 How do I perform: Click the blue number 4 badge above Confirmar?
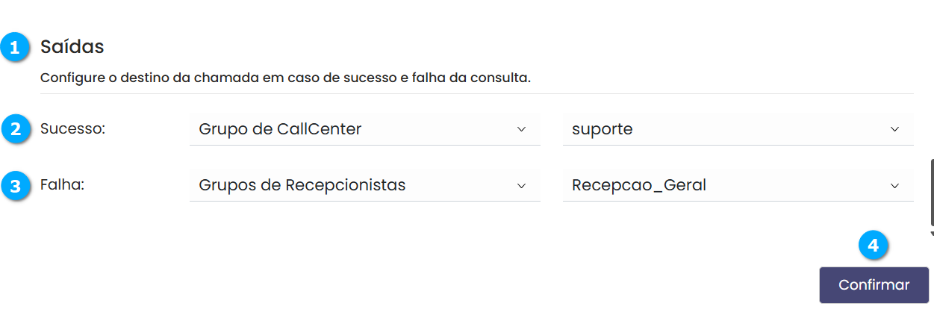pos(873,245)
